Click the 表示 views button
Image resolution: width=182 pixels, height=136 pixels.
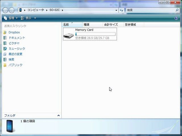[26, 18]
